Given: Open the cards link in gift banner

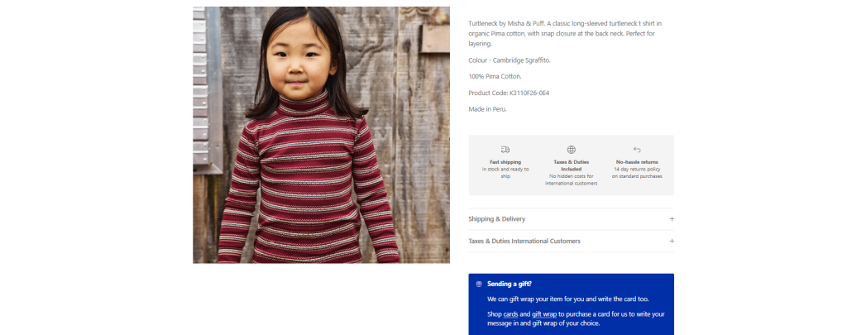Looking at the screenshot, I should 510,314.
